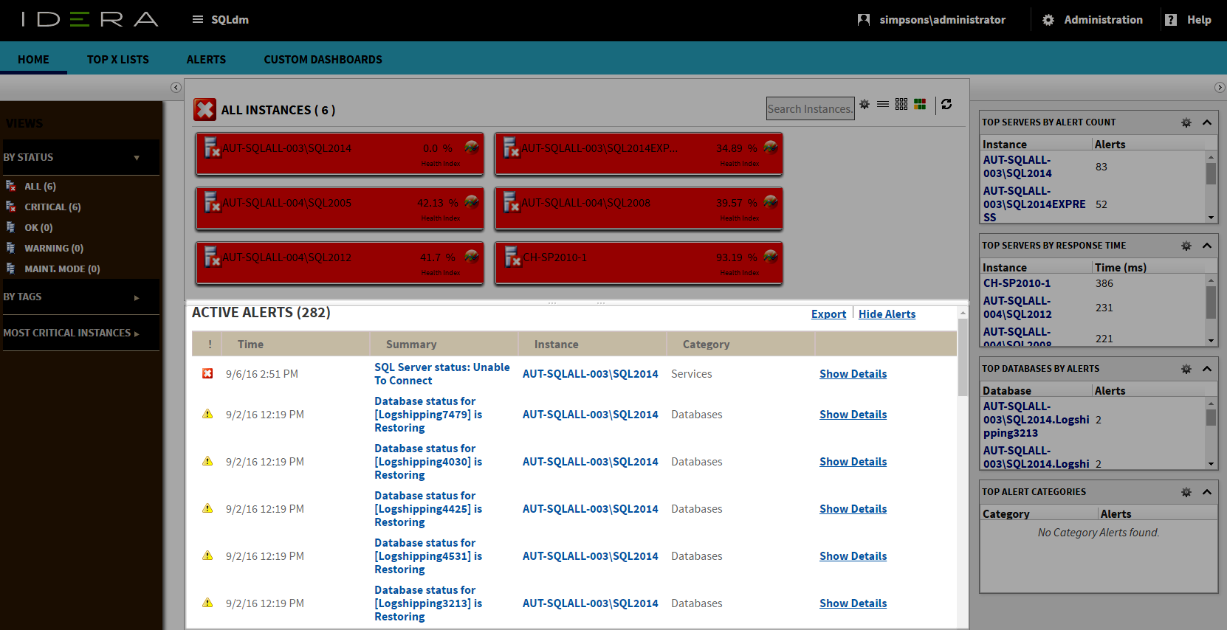The height and width of the screenshot is (630, 1227).
Task: Open chart icon on CH-SP2010-1 card
Action: (x=771, y=257)
